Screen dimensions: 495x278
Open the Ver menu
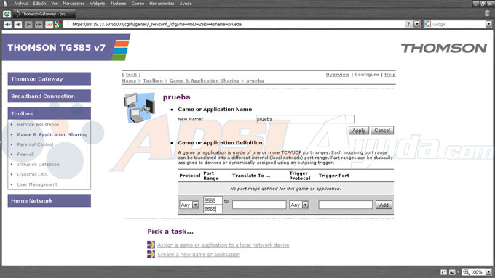click(55, 4)
